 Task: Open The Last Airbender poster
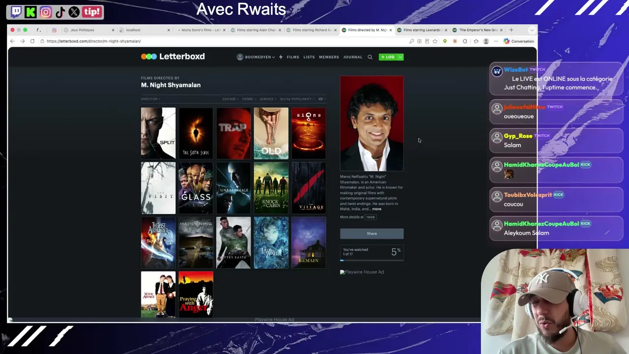click(x=158, y=243)
